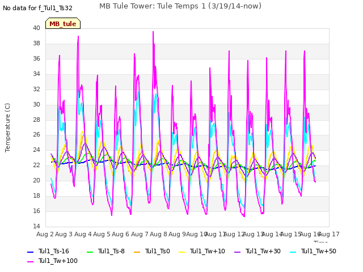The height and width of the screenshot is (272, 363).
Task: Click the 18 y-axis tick label
Action: 36,195
